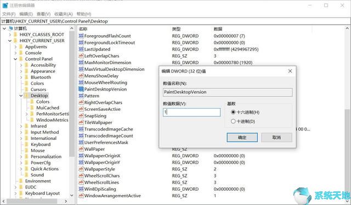Expand the HKEY_CLASSES_ROOT key
This screenshot has width=351, height=205.
10,35
